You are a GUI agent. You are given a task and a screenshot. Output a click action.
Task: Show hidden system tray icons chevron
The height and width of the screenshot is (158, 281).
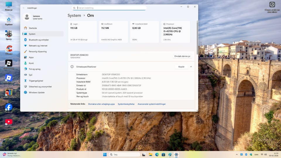coord(237,154)
